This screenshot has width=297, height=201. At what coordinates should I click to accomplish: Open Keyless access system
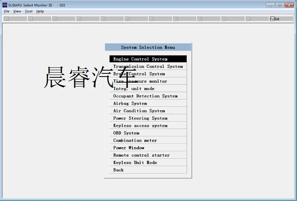click(148, 126)
